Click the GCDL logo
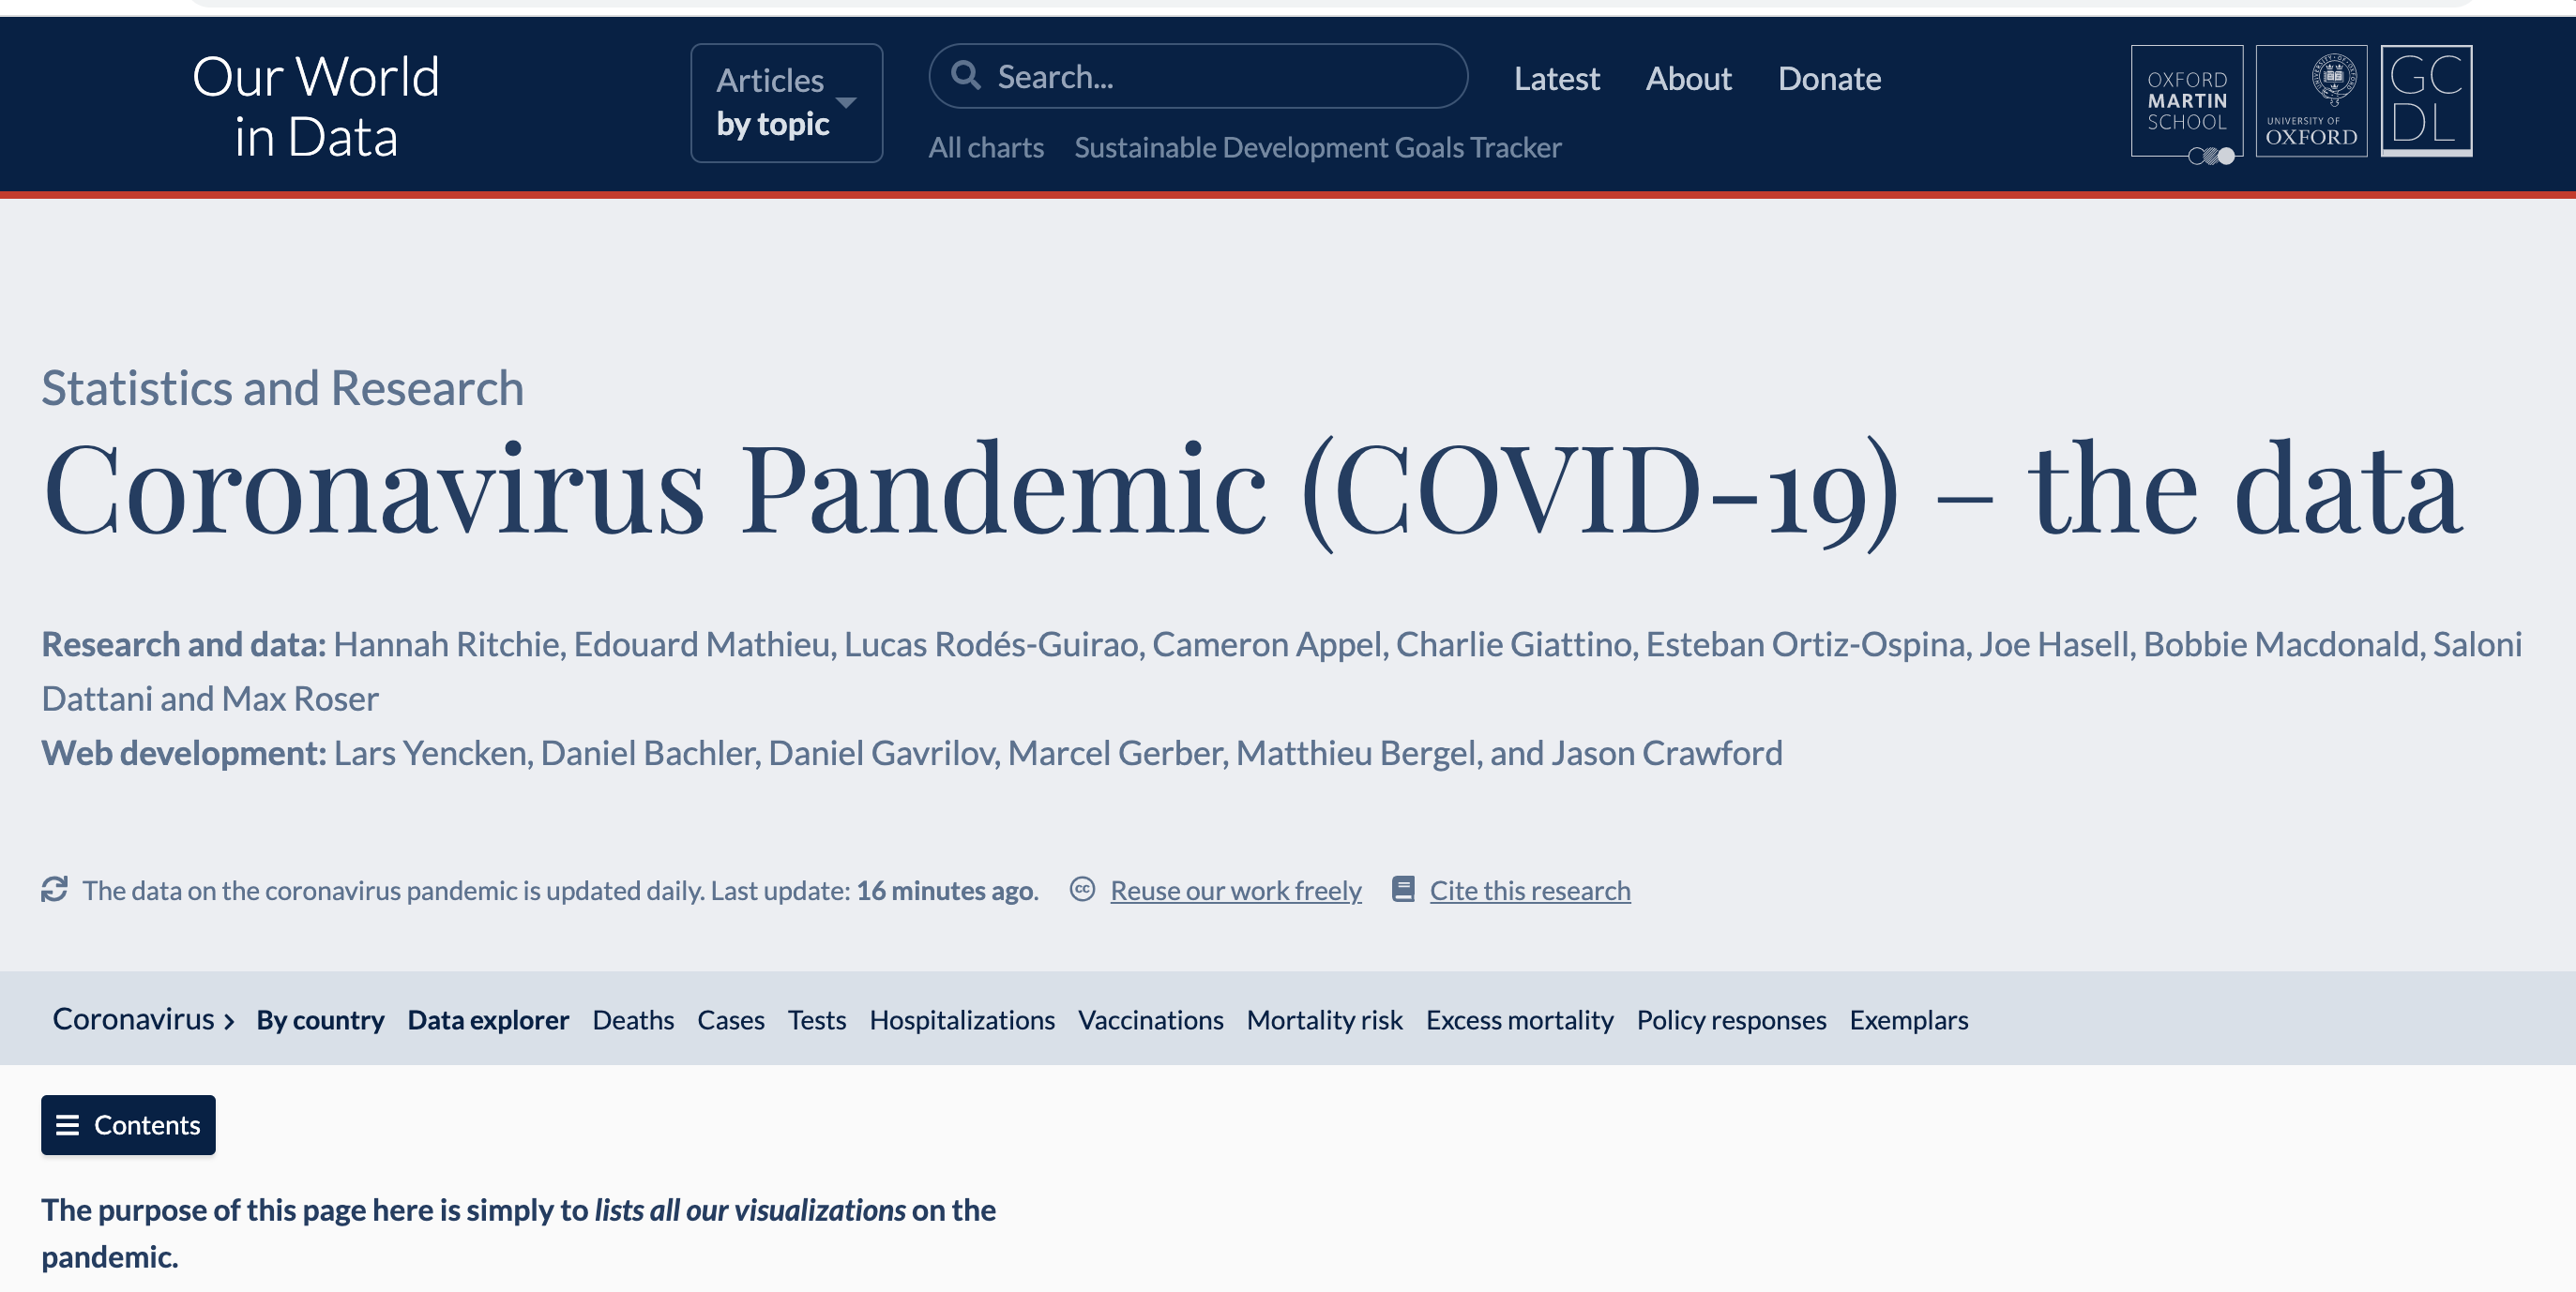Screen dimensions: 2576x1292 coord(2426,101)
